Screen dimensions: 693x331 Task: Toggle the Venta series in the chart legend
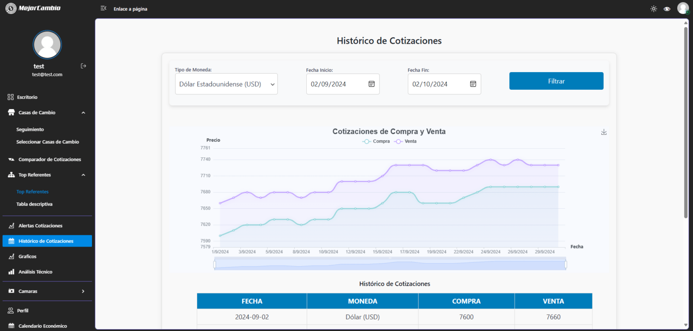(405, 141)
